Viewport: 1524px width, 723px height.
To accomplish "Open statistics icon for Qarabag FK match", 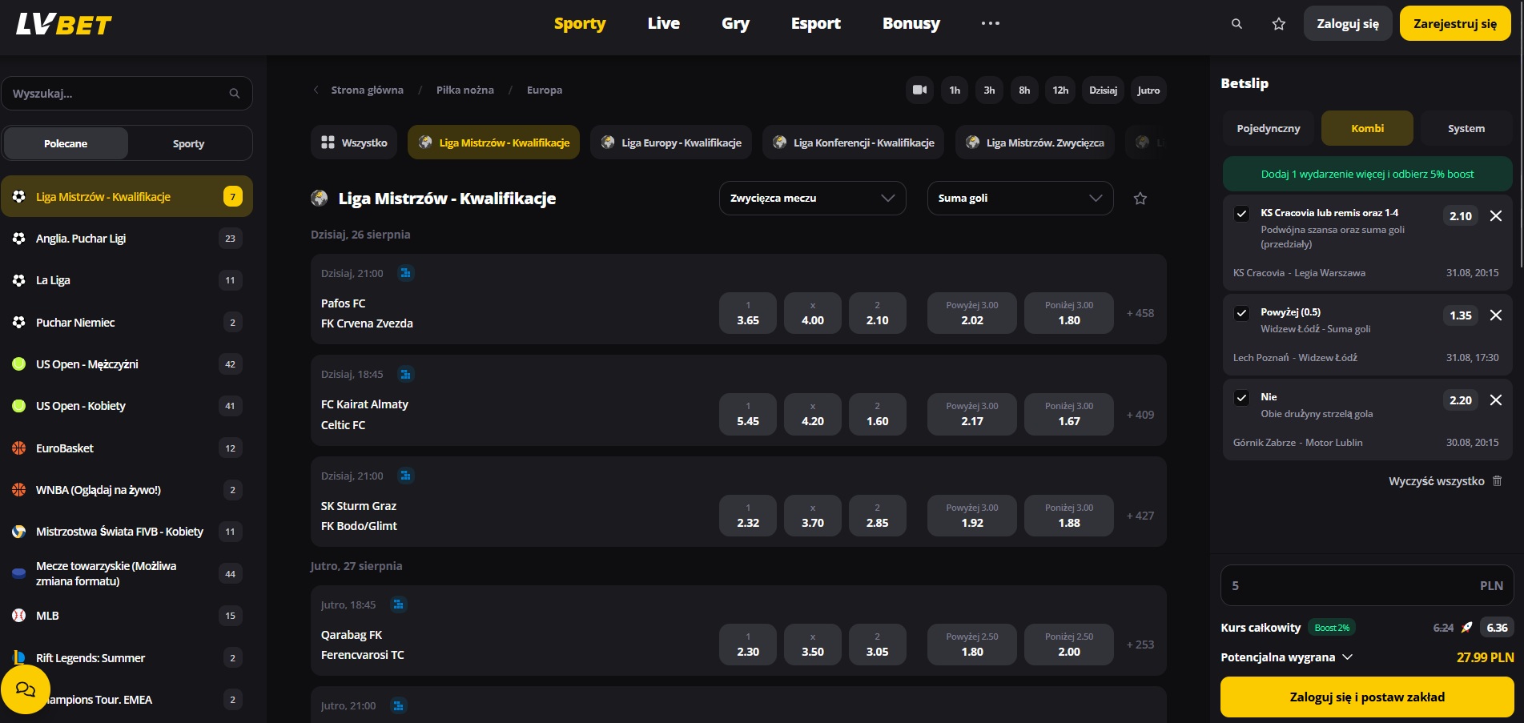I will (x=399, y=605).
